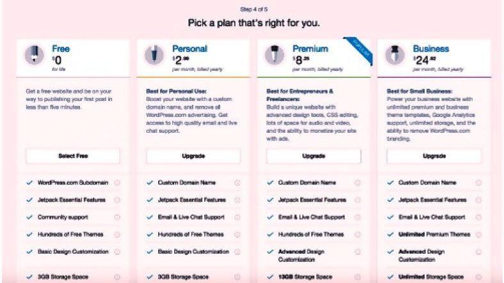Image resolution: width=504 pixels, height=283 pixels.
Task: Click the Popular ribbon on Premium plan
Action: click(359, 51)
